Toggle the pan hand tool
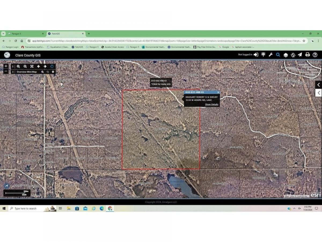This screenshot has height=242, width=322. pyautogui.click(x=52, y=66)
